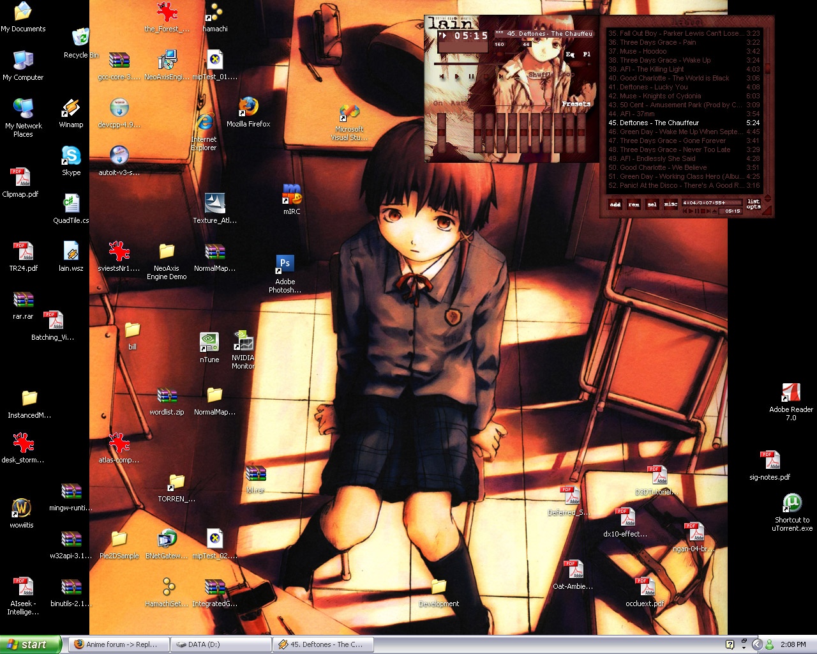Open Mozilla Firefox desktop icon
This screenshot has height=654, width=817.
click(x=248, y=112)
